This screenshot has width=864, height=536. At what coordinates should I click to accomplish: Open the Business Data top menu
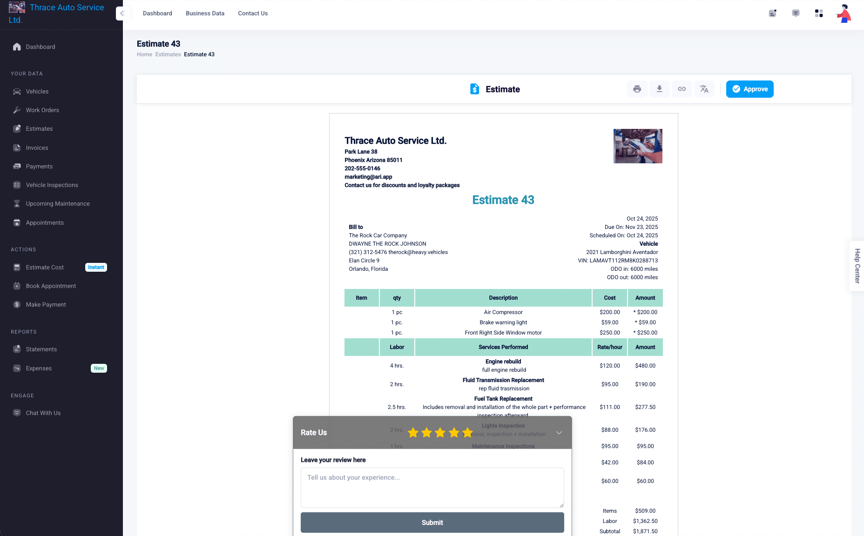[205, 13]
